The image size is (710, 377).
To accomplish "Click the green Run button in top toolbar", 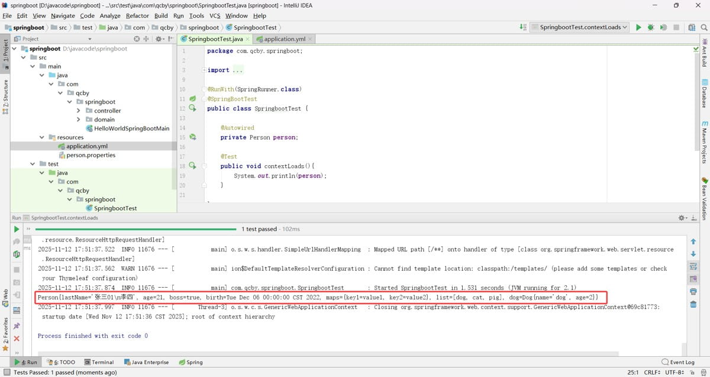I will click(x=638, y=27).
